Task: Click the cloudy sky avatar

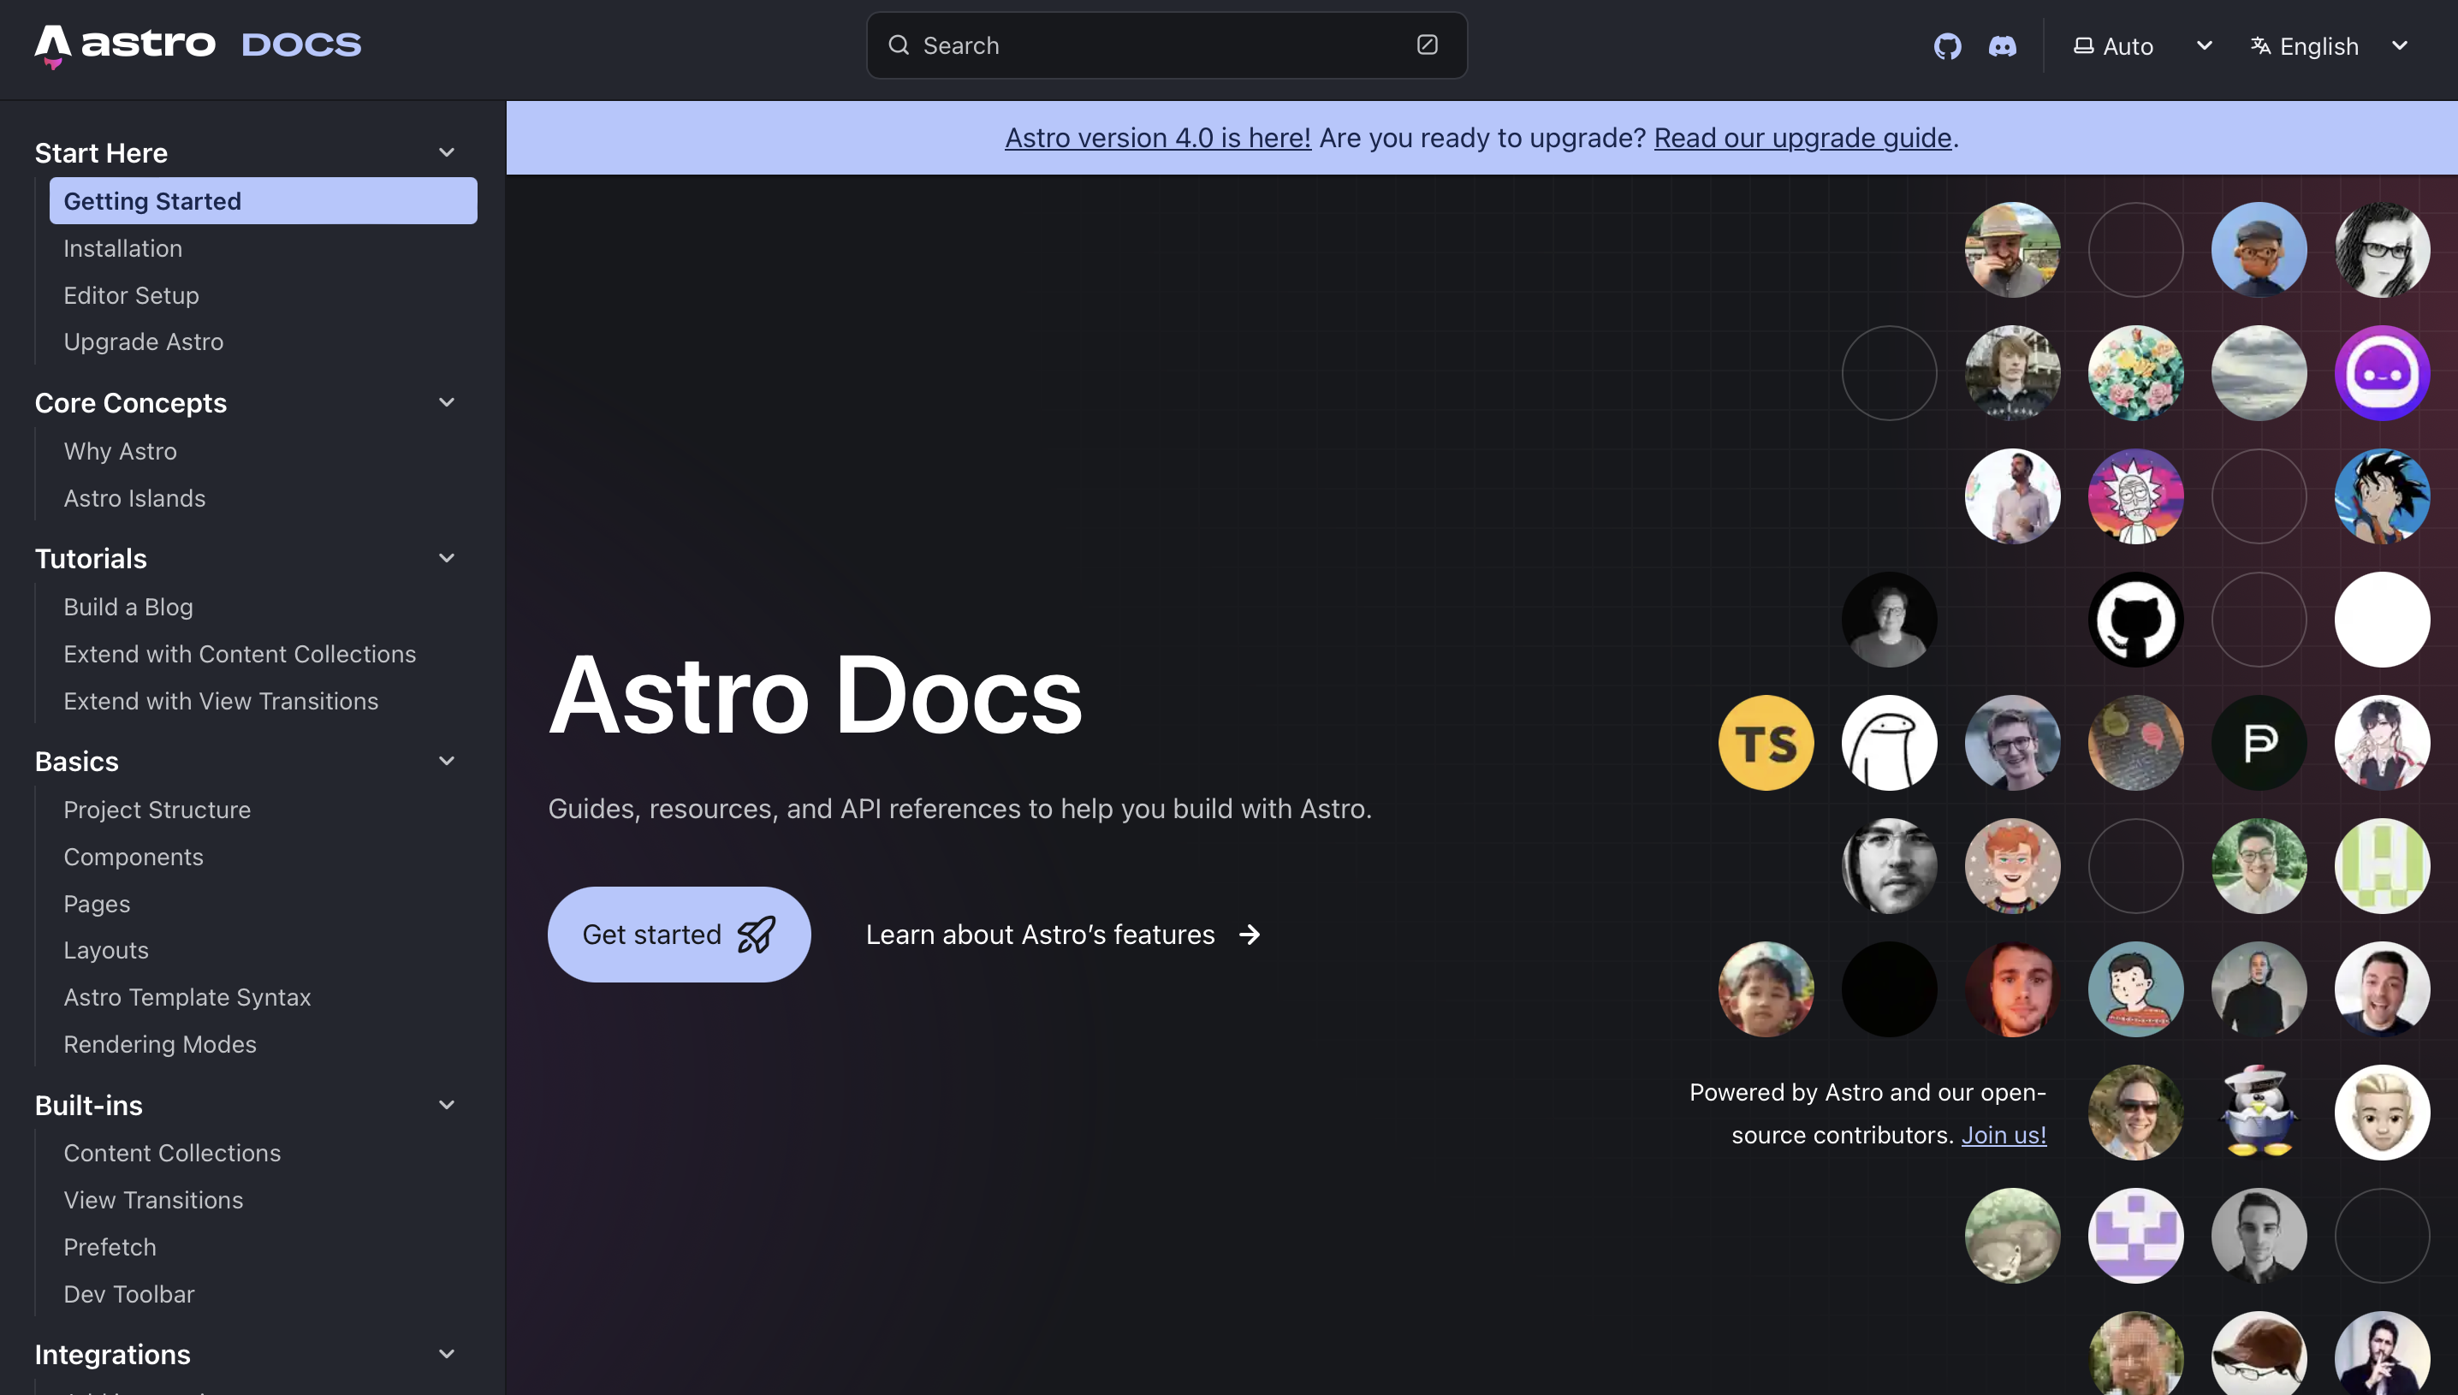Action: [x=2259, y=372]
